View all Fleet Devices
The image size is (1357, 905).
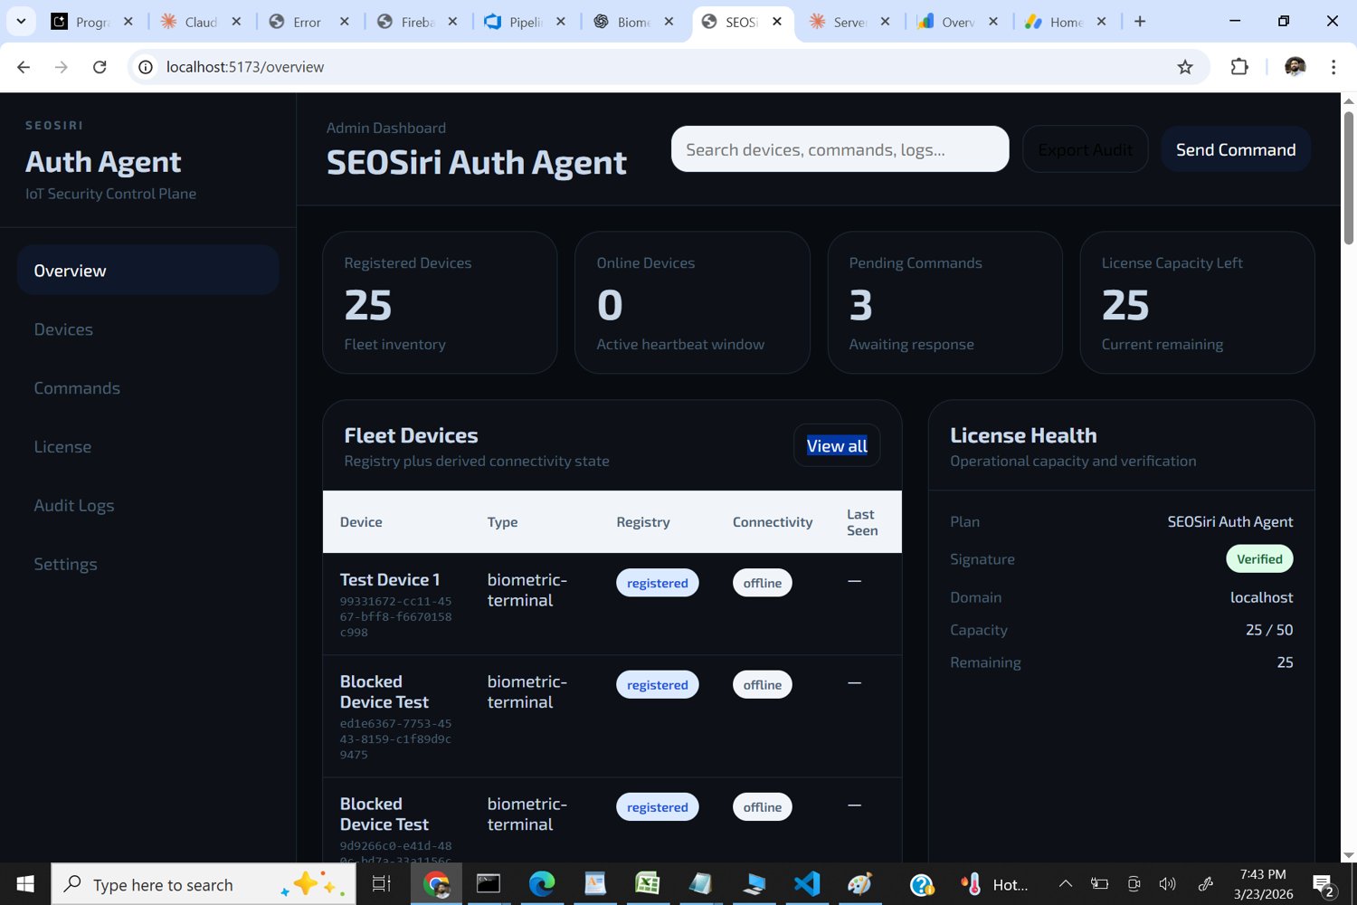click(836, 444)
